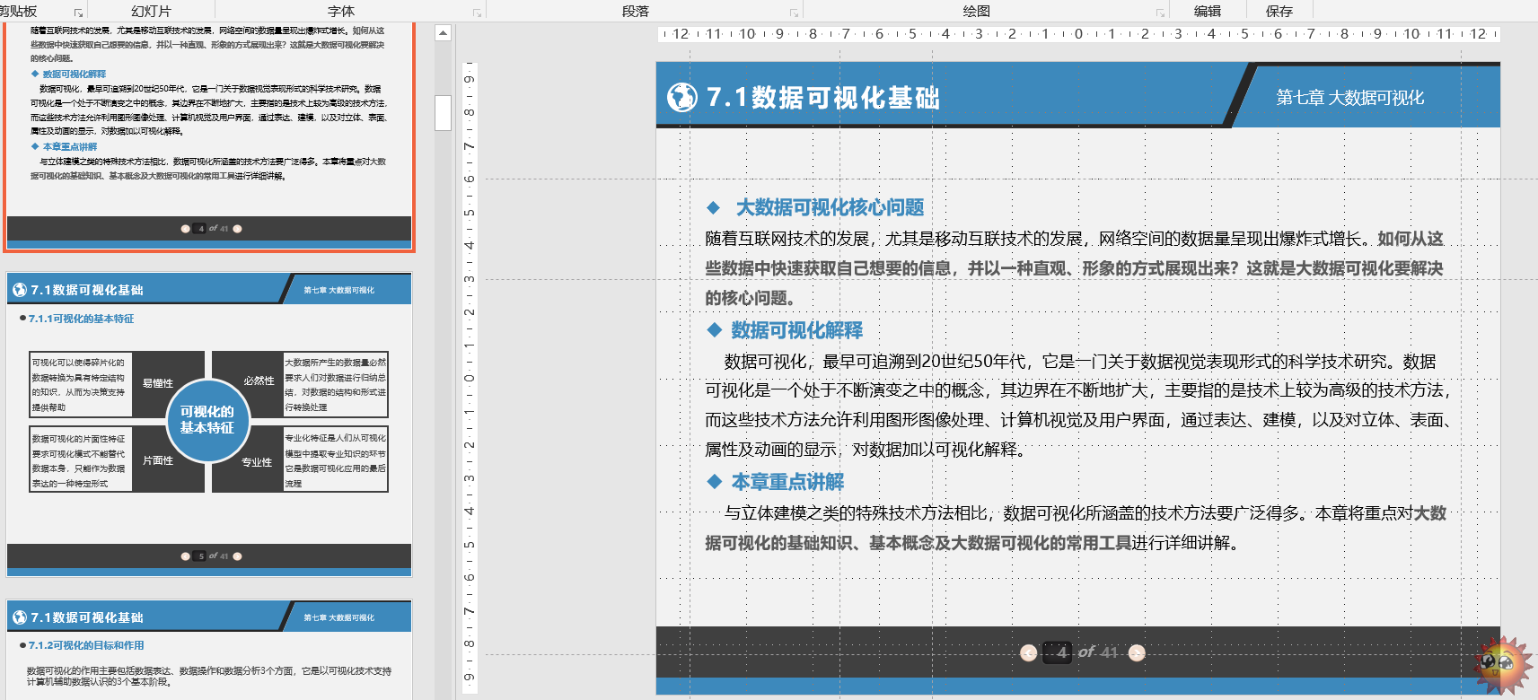Click the next circle in slide 5 thumbnail footer
The image size is (1538, 700).
coord(237,556)
